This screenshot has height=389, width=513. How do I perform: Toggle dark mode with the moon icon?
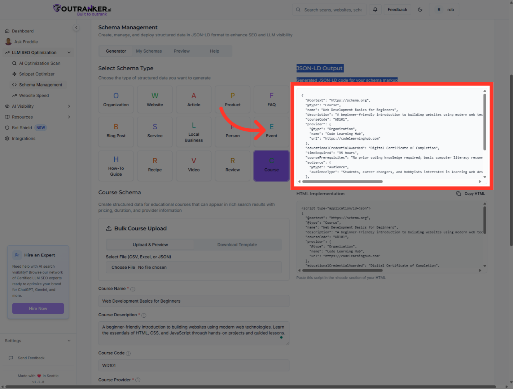tap(420, 10)
